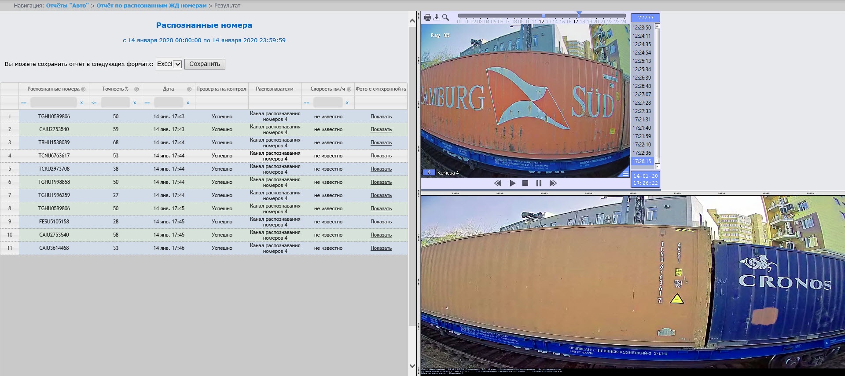Open the Точность % column filter icon

[x=136, y=89]
